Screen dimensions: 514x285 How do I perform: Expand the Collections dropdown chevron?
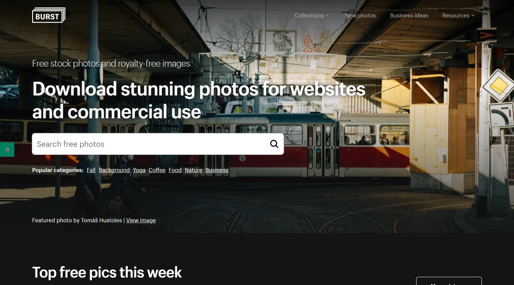tap(327, 15)
